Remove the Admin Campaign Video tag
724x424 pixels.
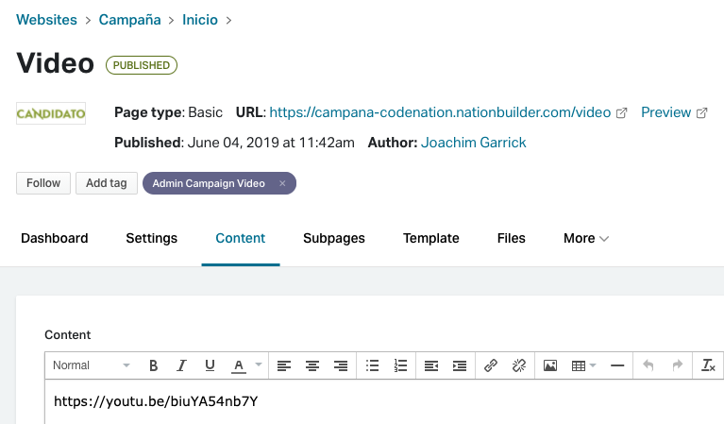(282, 183)
